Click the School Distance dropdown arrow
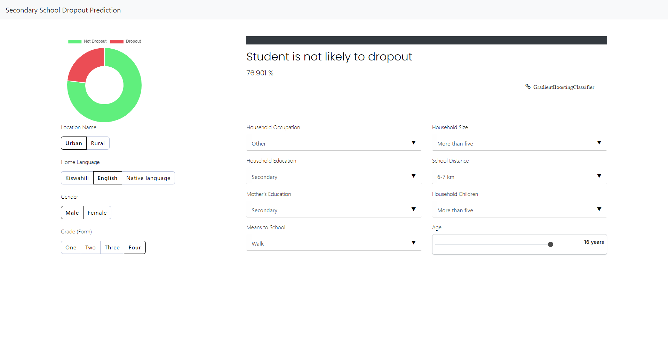 [x=599, y=176]
